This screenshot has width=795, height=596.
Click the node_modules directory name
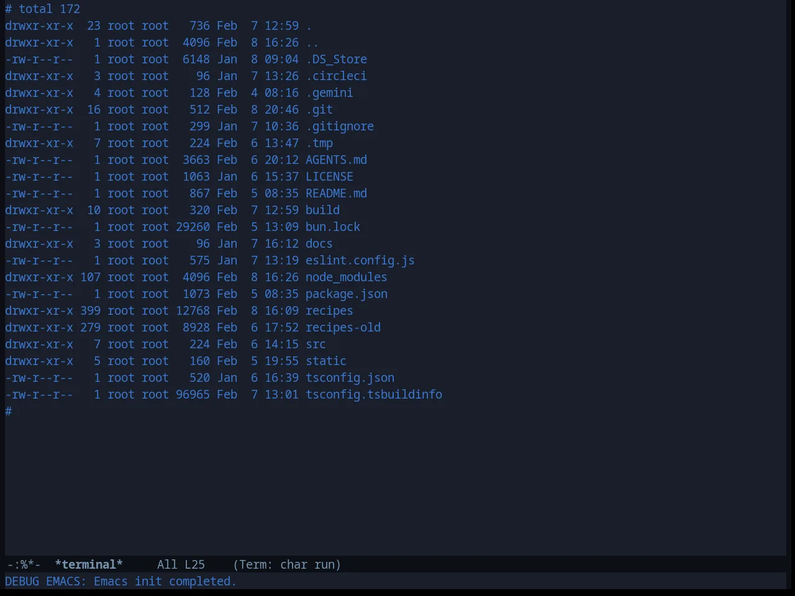coord(347,277)
